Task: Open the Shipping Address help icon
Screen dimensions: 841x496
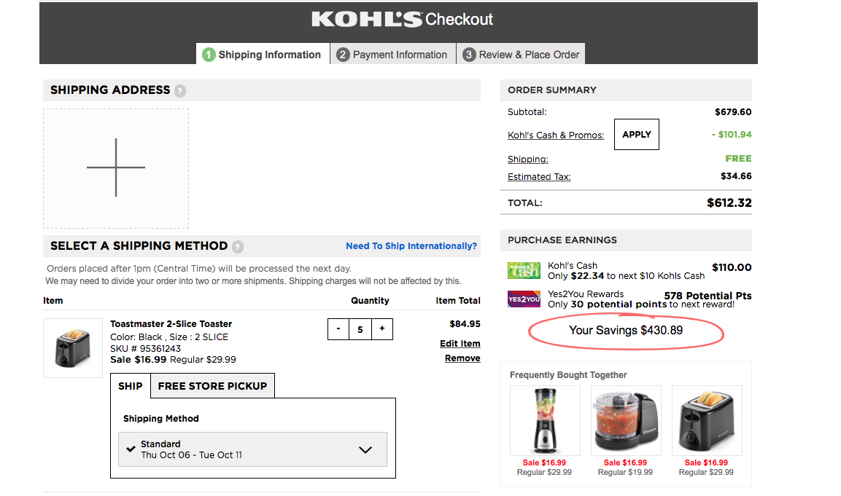Action: pyautogui.click(x=181, y=90)
